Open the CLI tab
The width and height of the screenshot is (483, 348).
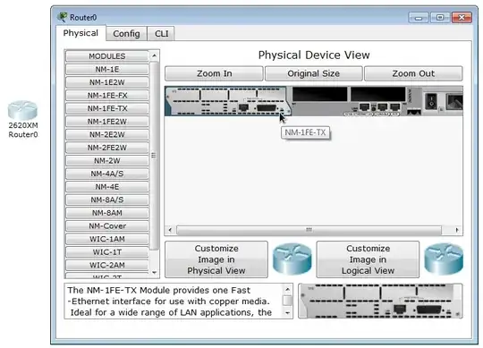pyautogui.click(x=161, y=34)
